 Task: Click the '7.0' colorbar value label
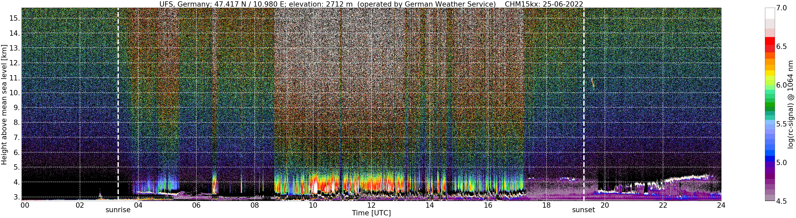coord(781,8)
